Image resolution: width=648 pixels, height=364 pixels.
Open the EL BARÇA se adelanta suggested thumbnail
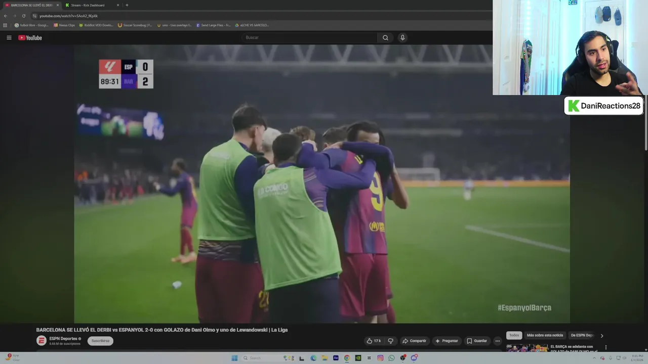pos(527,348)
